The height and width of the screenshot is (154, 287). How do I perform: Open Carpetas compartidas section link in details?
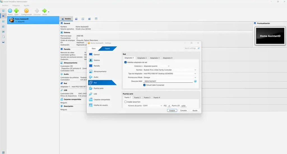[72, 99]
